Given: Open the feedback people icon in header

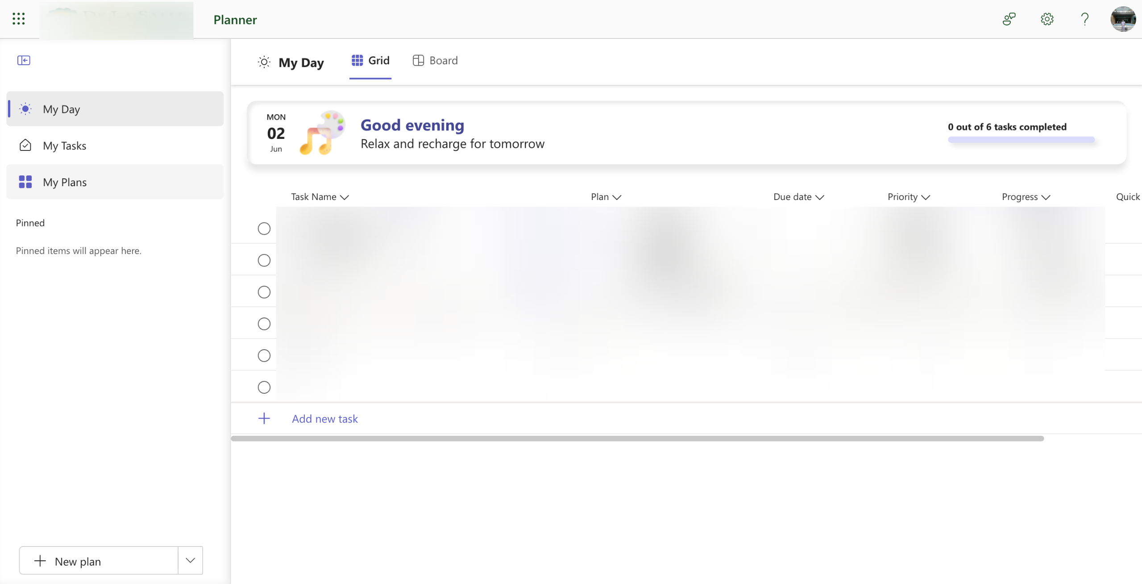Looking at the screenshot, I should pos(1009,19).
